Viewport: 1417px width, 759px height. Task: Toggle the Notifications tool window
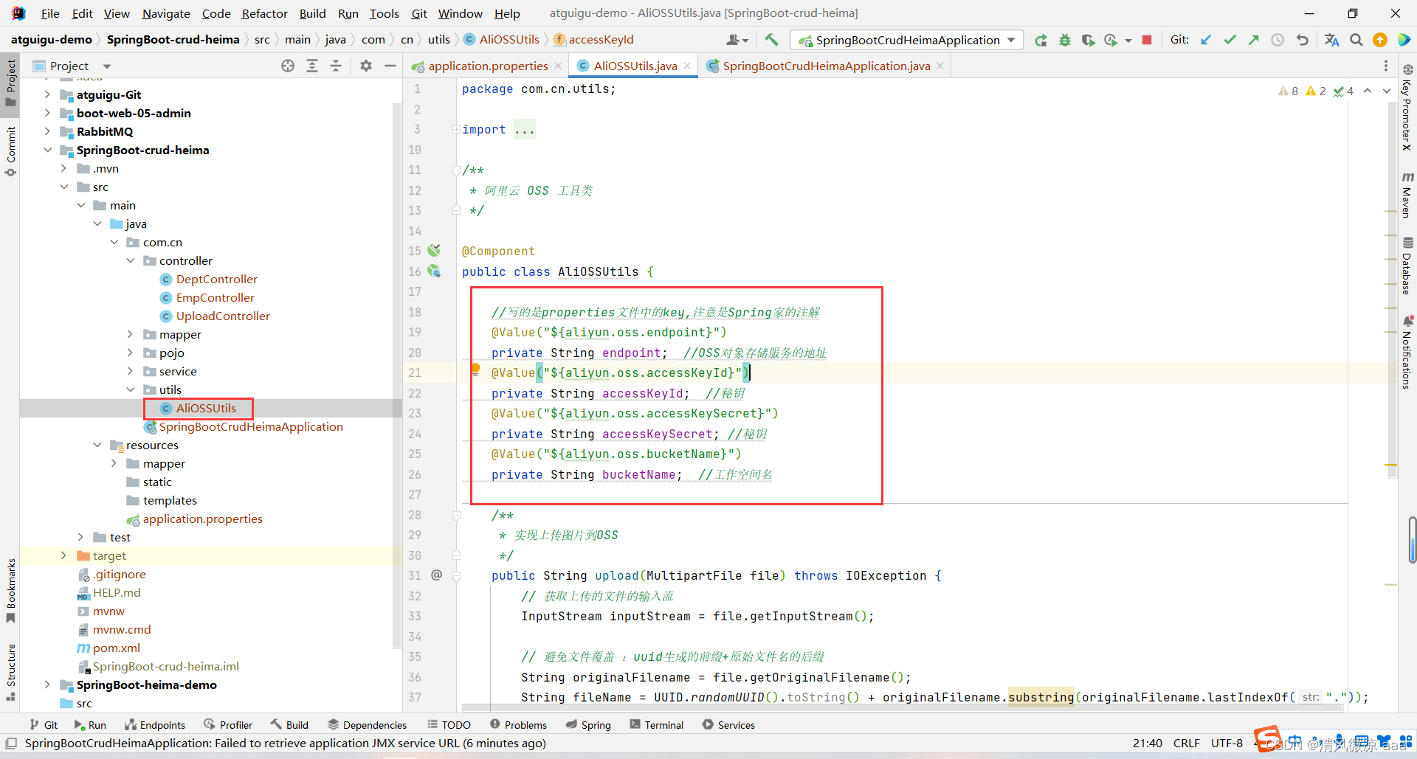click(1407, 352)
